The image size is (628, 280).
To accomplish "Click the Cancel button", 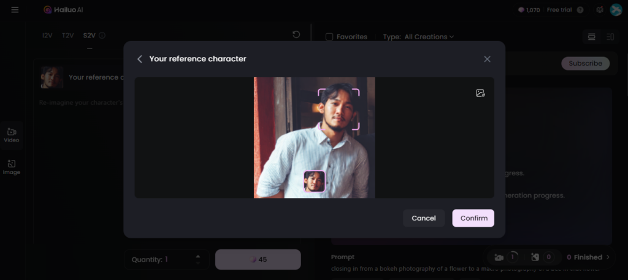I will point(424,218).
